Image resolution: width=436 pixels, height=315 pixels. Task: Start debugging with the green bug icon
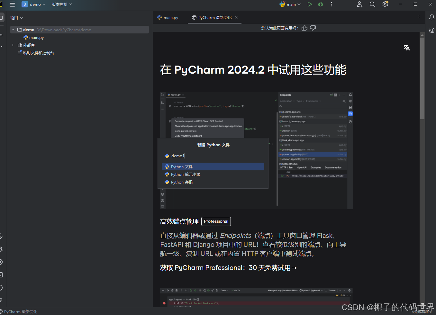(321, 4)
